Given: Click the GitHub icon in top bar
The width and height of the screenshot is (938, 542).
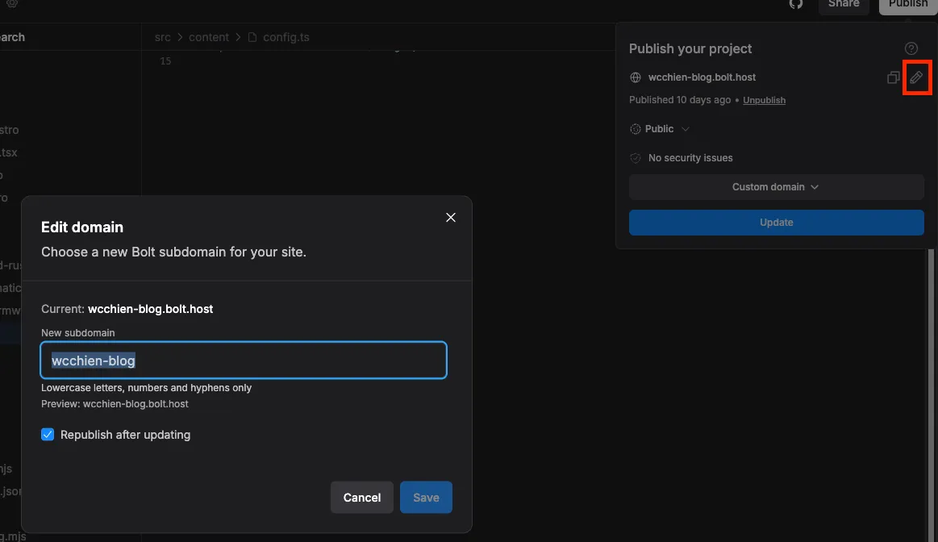Looking at the screenshot, I should pos(795,3).
